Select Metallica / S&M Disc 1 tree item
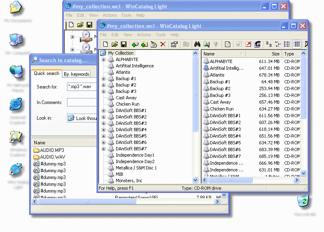 136,168
